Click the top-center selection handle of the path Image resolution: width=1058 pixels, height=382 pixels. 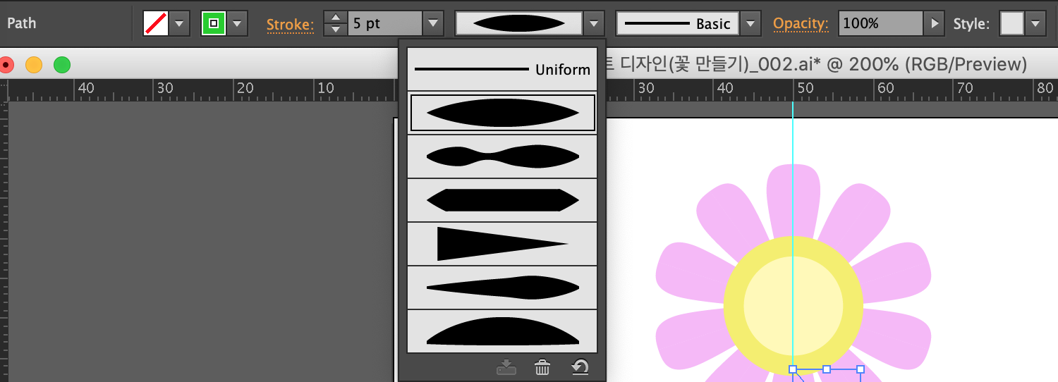pos(827,369)
